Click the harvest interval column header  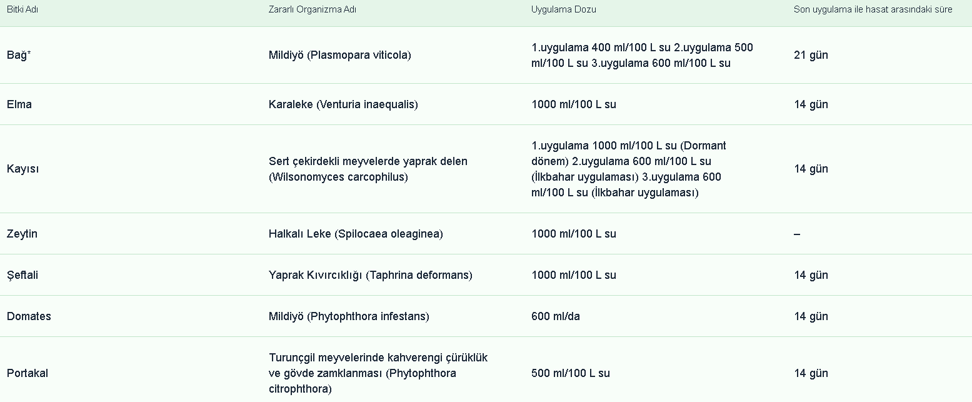873,10
